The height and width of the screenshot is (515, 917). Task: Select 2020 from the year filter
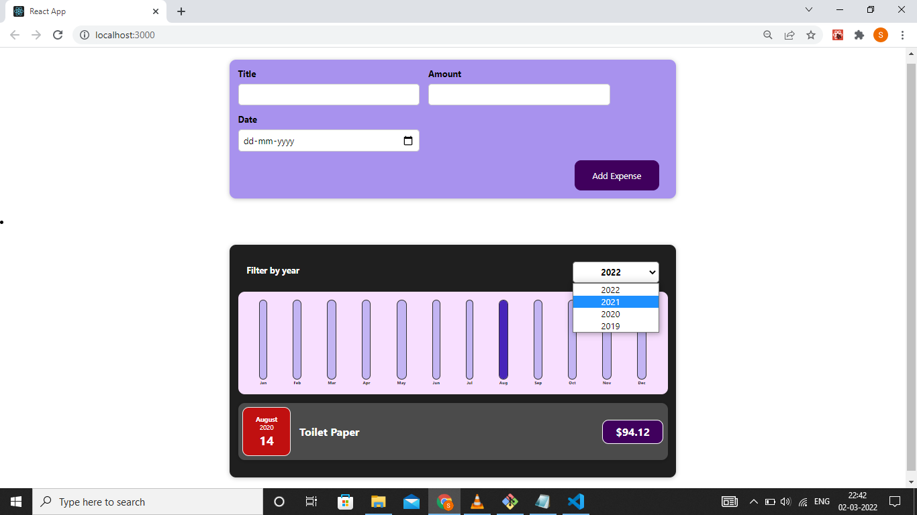(610, 314)
